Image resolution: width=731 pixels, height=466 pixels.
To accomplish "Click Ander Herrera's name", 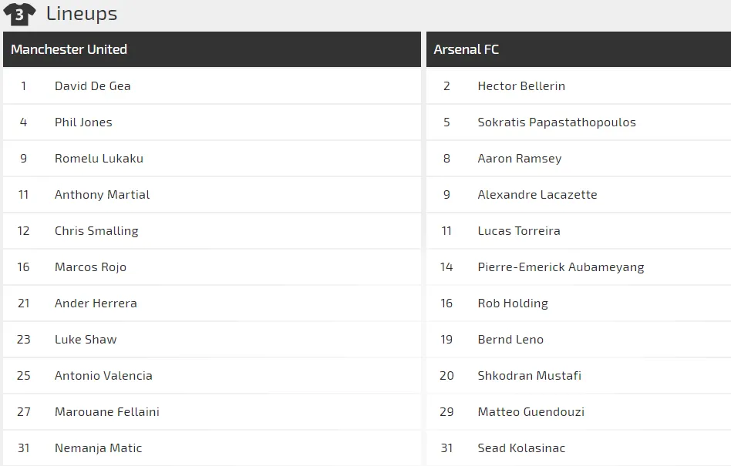I will (96, 303).
